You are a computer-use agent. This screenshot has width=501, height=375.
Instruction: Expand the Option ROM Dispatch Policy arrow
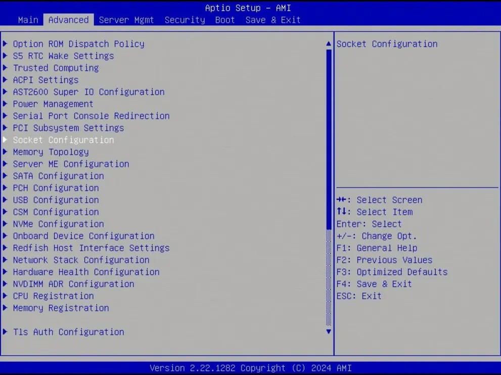click(x=5, y=43)
